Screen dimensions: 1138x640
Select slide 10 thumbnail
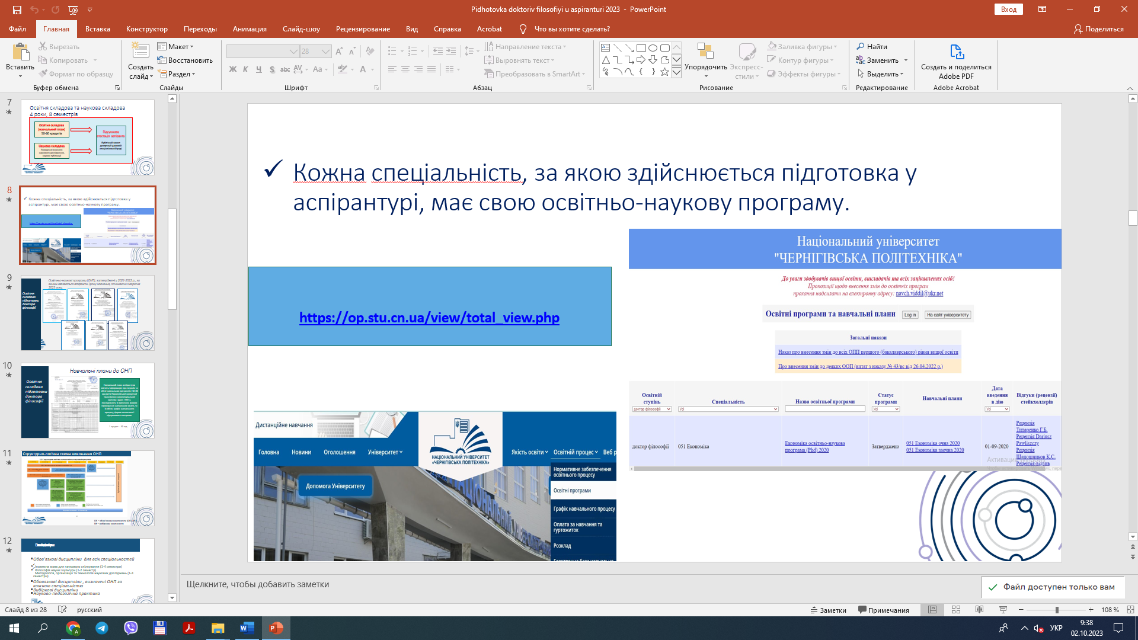click(88, 401)
